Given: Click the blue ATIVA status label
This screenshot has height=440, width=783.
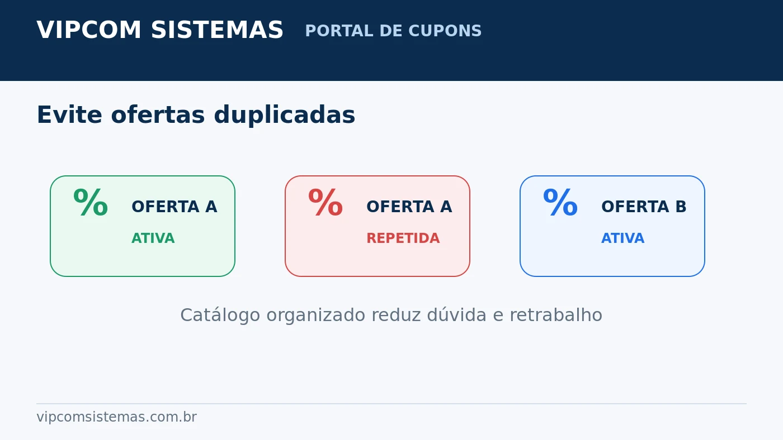Looking at the screenshot, I should tap(623, 238).
